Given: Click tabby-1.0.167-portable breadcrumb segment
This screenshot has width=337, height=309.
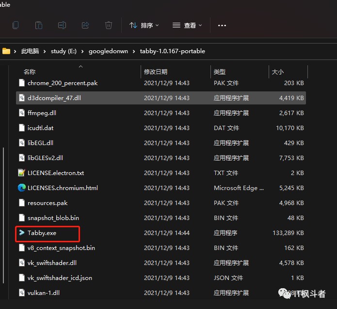Looking at the screenshot, I should pos(172,51).
